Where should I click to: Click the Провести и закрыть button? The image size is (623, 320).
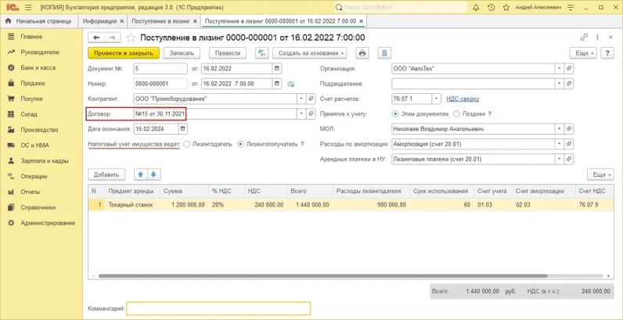pos(123,52)
